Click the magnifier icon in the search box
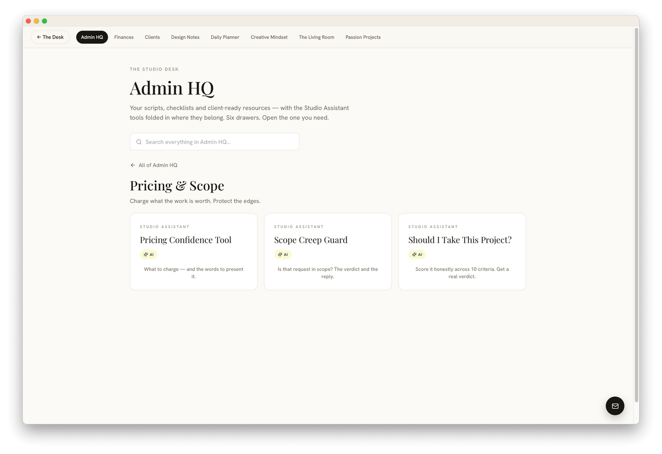This screenshot has width=662, height=454. pyautogui.click(x=139, y=142)
